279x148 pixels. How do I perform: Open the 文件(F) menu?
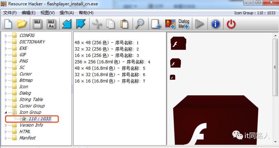click(x=10, y=13)
